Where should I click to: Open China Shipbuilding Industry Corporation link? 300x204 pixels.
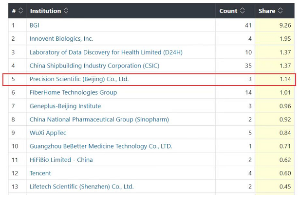coord(94,66)
